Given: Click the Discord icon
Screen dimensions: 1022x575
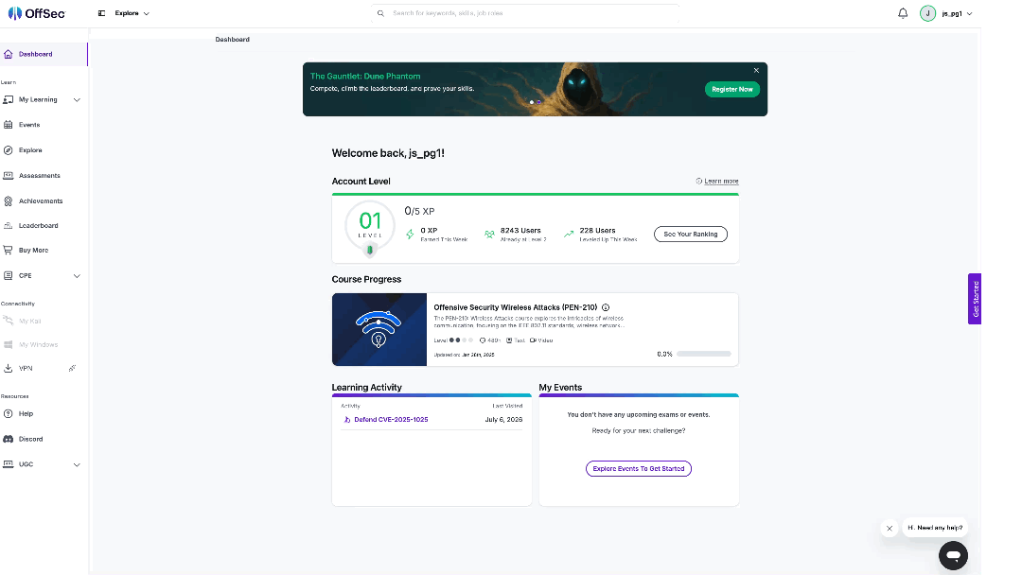Looking at the screenshot, I should pos(8,439).
